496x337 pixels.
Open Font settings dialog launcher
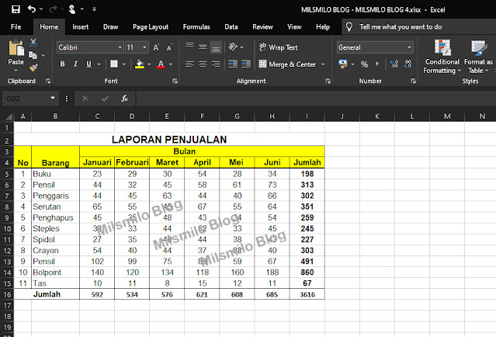[x=175, y=81]
